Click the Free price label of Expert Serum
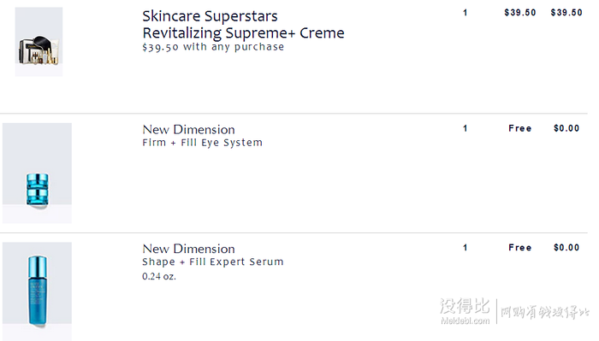599x341 pixels. pos(520,248)
